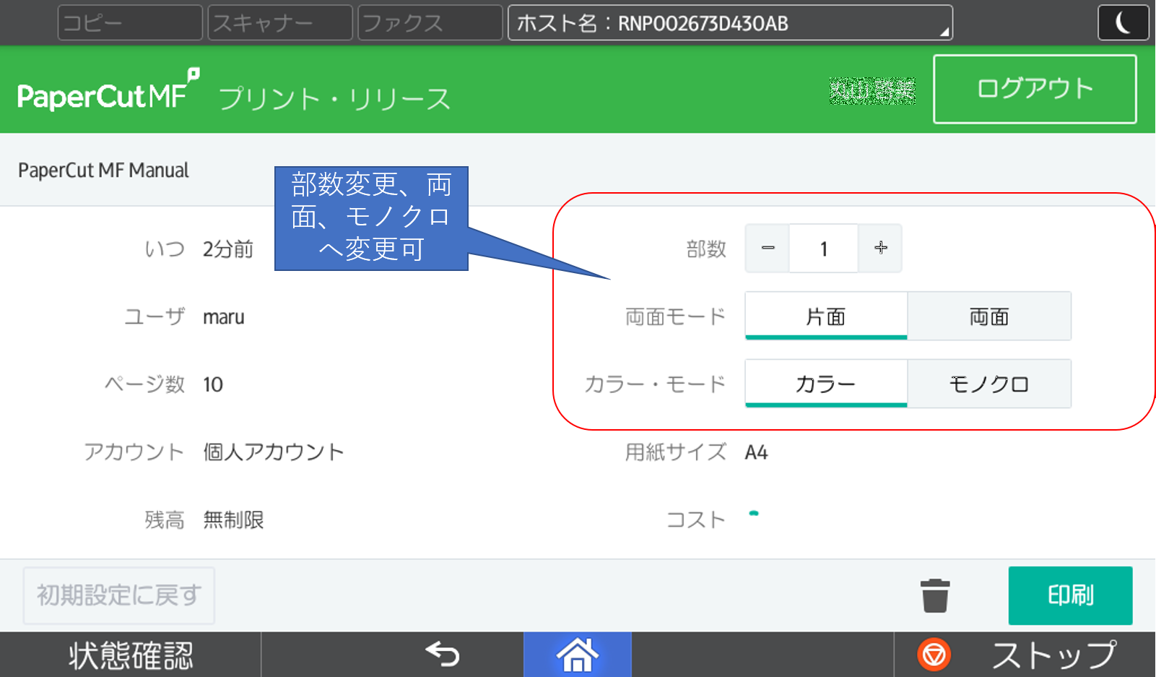Click the 2分前 time value

(228, 249)
